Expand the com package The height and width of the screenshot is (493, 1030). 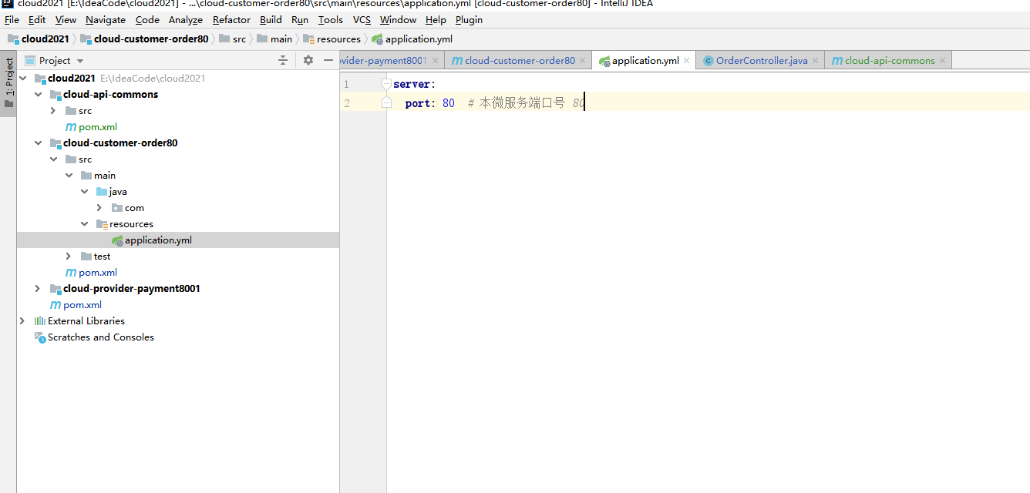click(99, 207)
